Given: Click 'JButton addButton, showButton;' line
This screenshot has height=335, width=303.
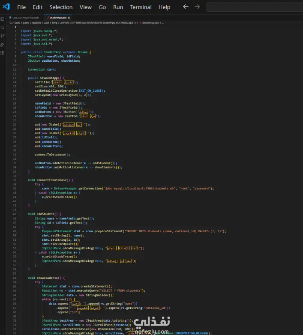Looking at the screenshot, I should tap(54, 61).
